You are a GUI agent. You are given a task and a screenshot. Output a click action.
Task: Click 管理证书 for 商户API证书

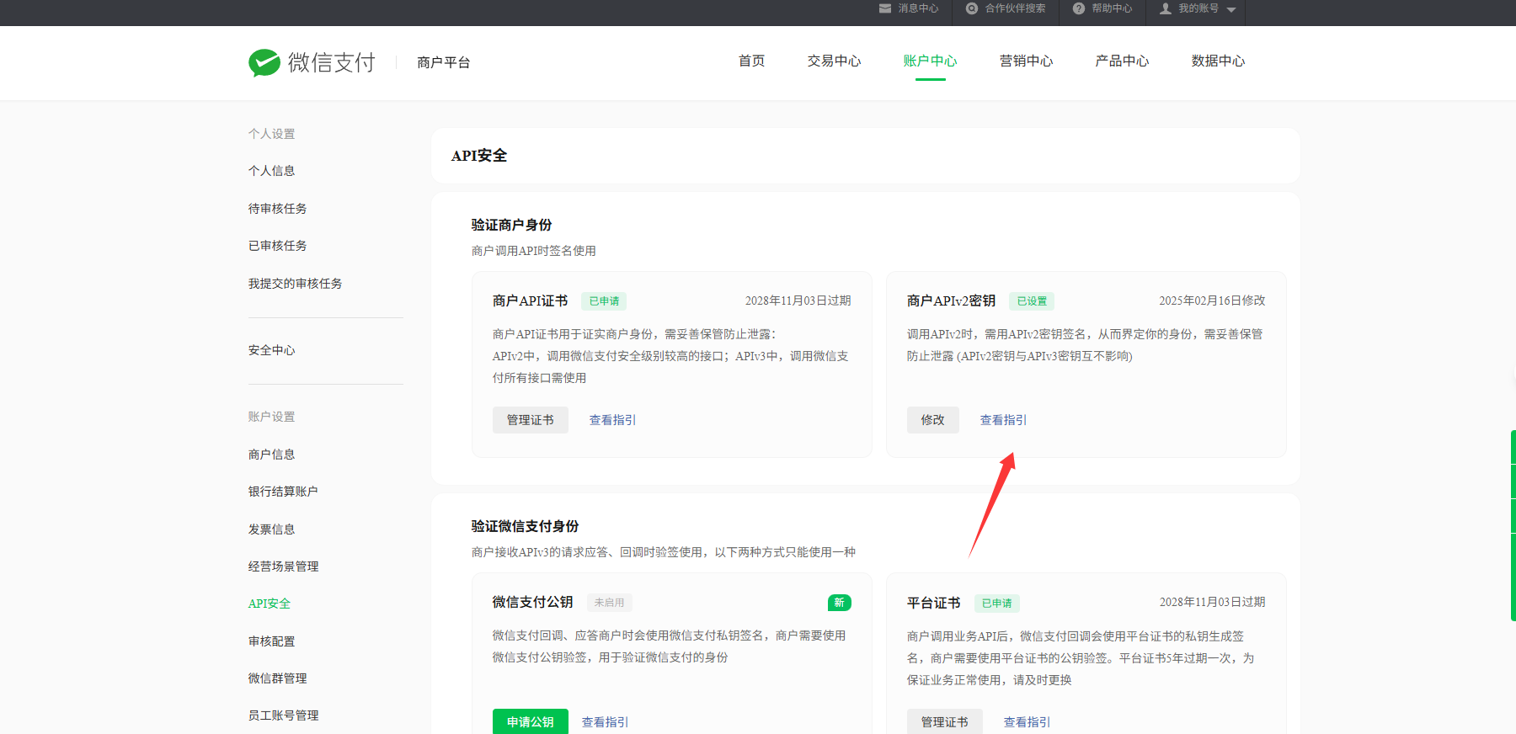530,420
